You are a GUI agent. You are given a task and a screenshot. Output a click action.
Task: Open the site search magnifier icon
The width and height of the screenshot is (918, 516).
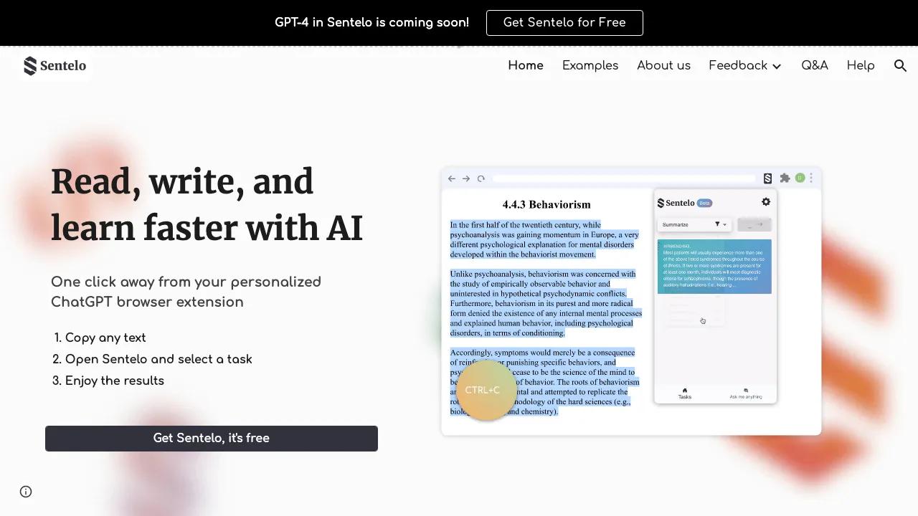901,66
